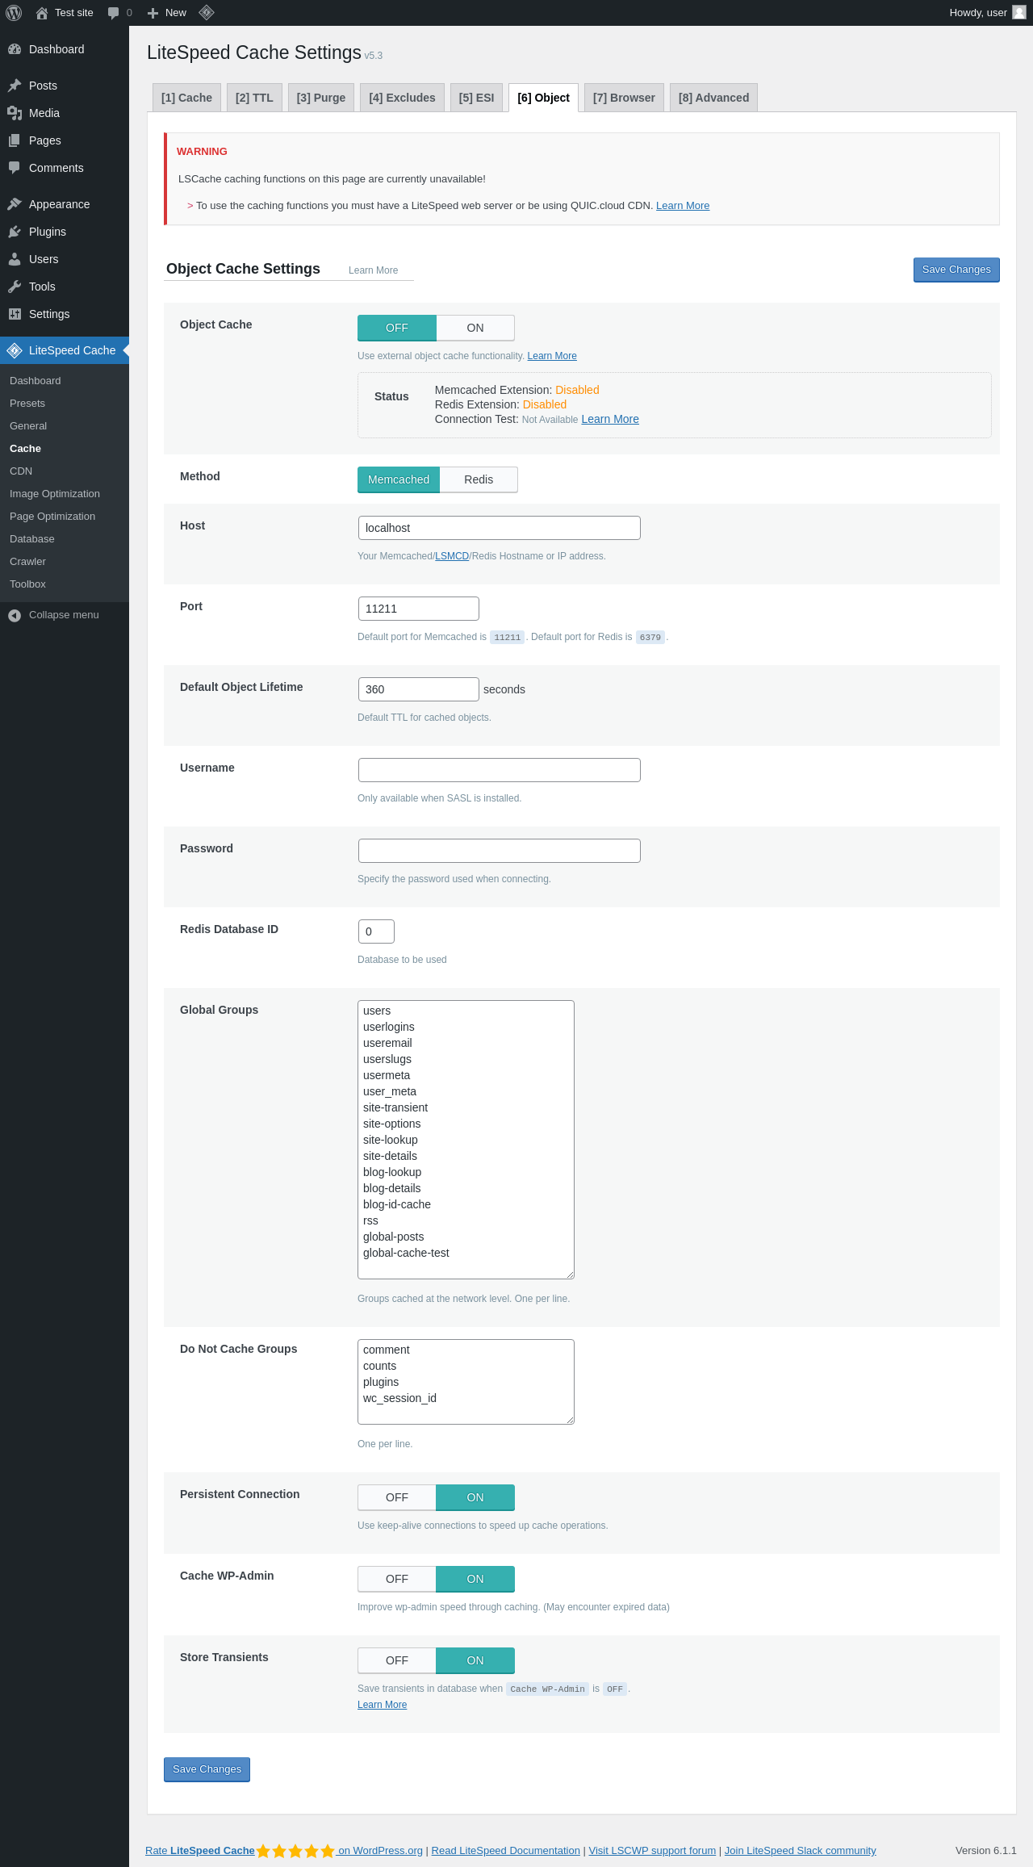Open Learn More beside Connection Test
This screenshot has height=1867, width=1033.
(610, 419)
